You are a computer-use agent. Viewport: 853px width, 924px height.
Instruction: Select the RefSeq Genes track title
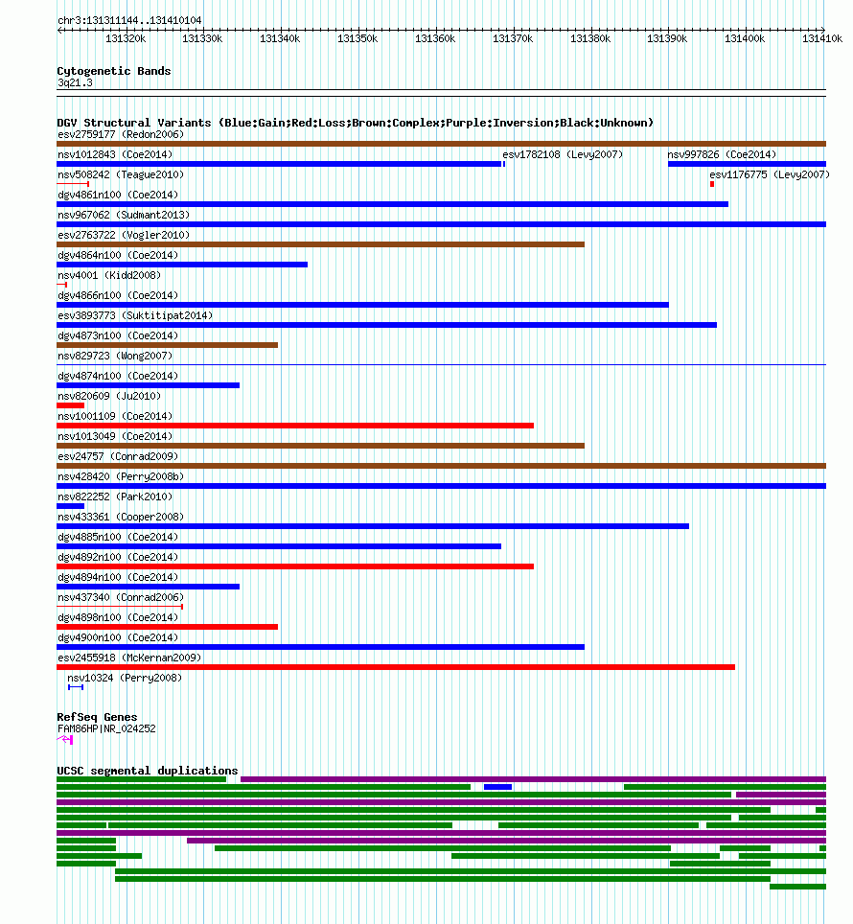(97, 717)
